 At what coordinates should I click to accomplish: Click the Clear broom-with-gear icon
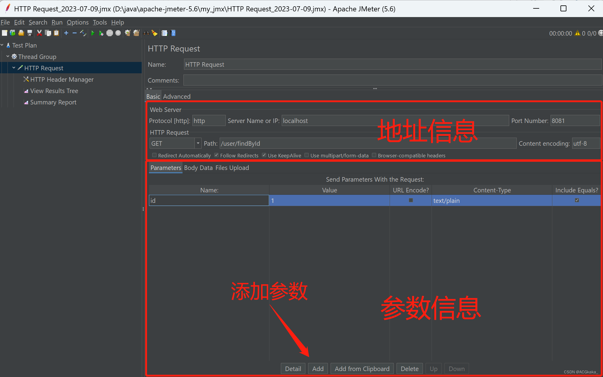(128, 33)
